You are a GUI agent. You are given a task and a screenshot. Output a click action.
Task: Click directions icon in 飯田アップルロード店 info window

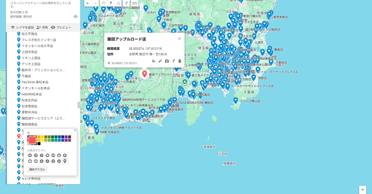click(x=173, y=61)
